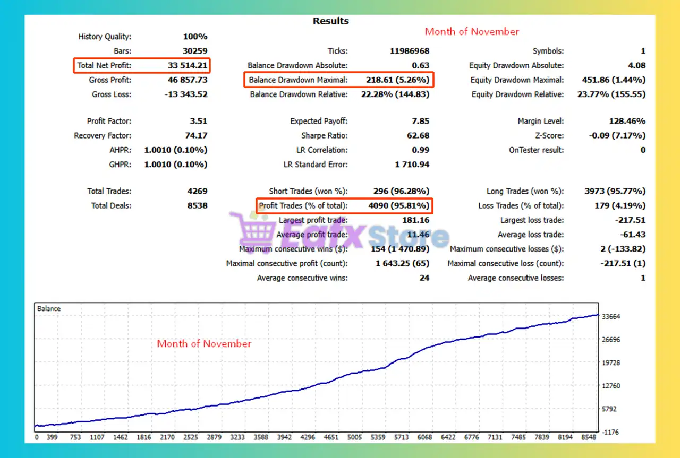680x458 pixels.
Task: Click the Month of November label on chart
Action: pyautogui.click(x=204, y=344)
